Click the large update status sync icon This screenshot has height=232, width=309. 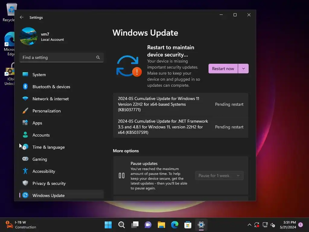tap(129, 66)
